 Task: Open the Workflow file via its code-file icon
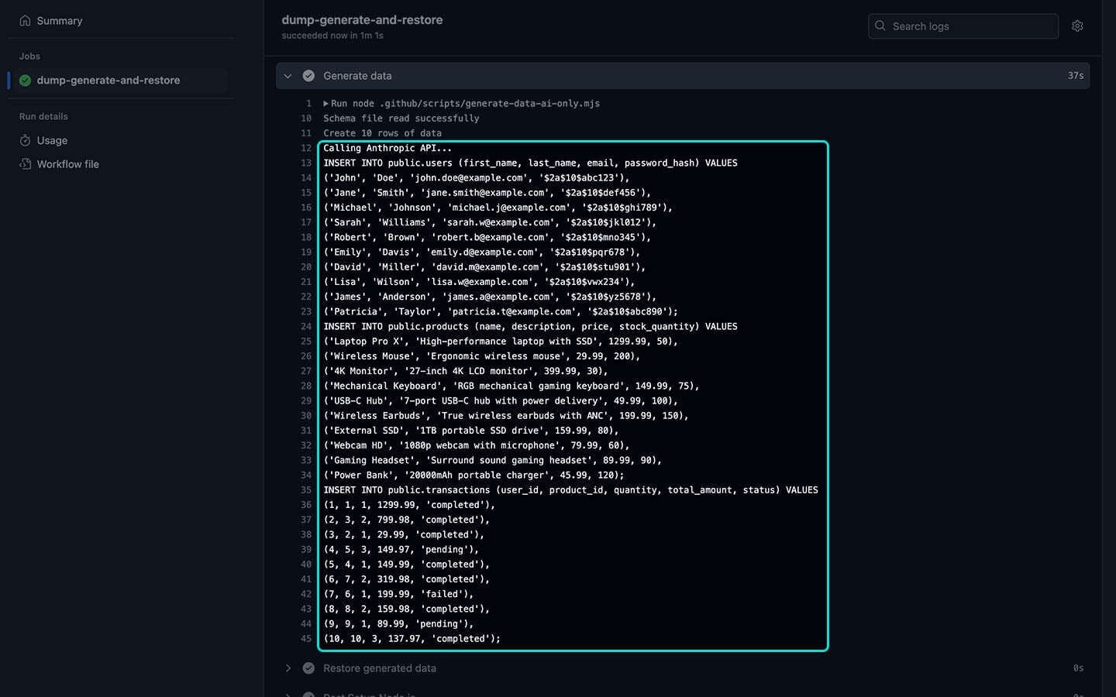[26, 164]
